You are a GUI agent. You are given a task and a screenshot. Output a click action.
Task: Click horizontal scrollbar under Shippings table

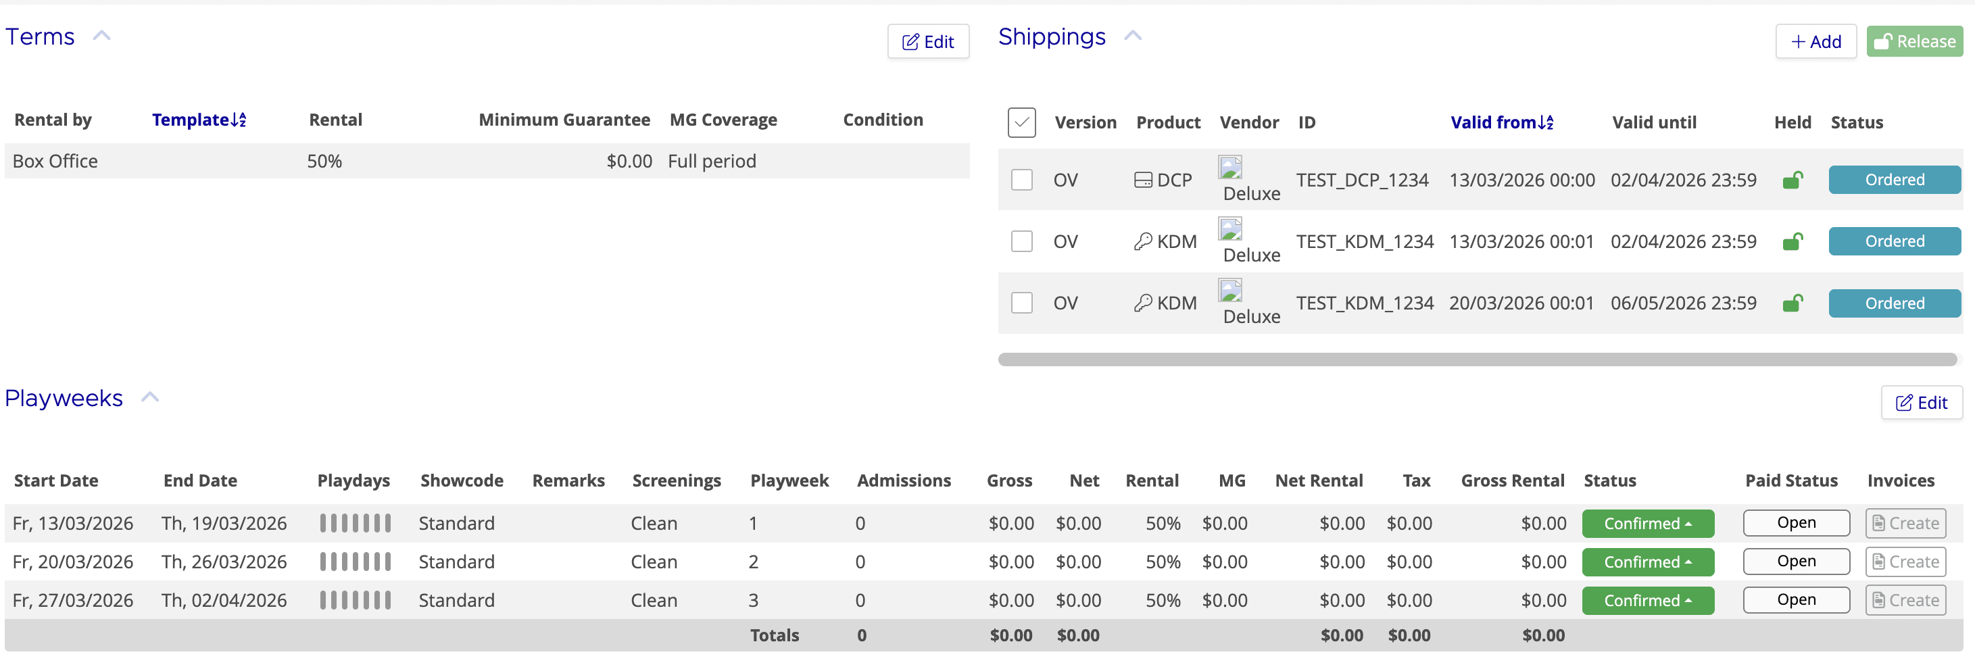pyautogui.click(x=1477, y=360)
